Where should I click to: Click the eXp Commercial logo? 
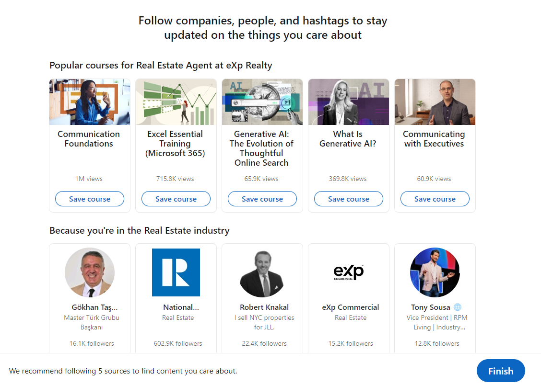349,272
